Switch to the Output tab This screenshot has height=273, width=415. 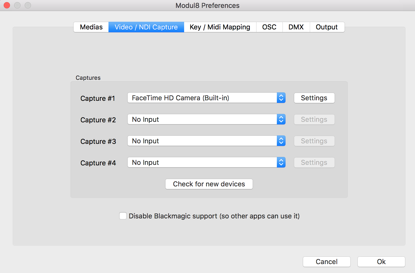(327, 27)
